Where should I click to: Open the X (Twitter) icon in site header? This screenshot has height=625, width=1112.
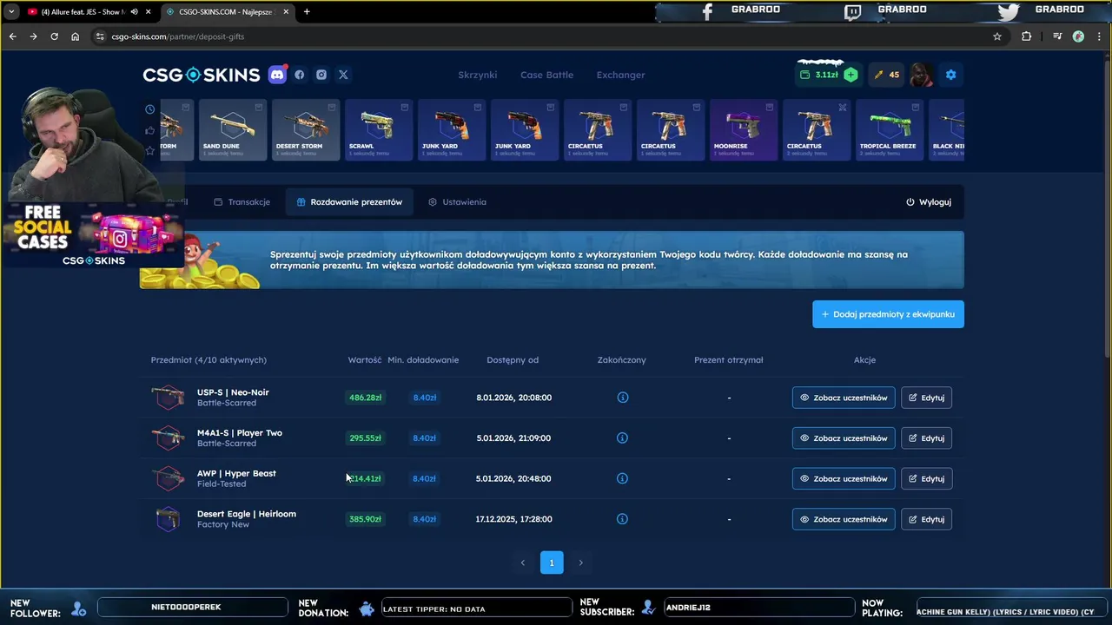pyautogui.click(x=343, y=75)
